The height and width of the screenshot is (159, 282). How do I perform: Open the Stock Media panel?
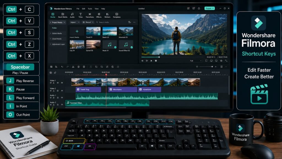(63, 15)
